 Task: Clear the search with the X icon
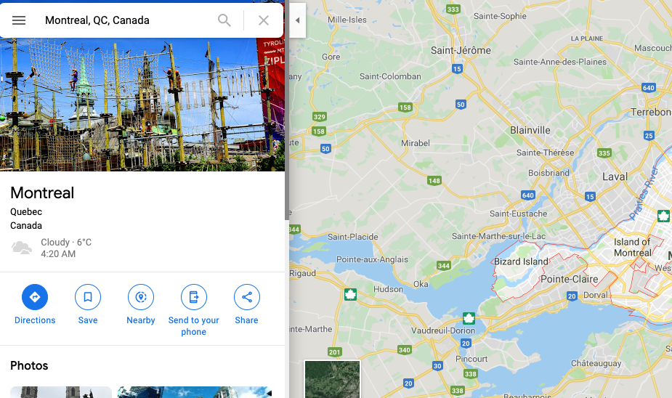pyautogui.click(x=264, y=20)
